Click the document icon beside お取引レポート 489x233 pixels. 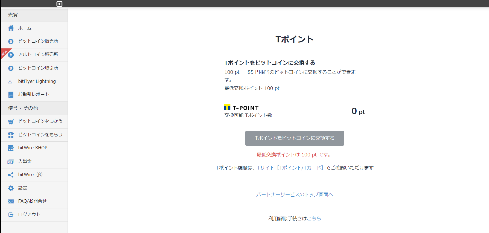tap(11, 95)
